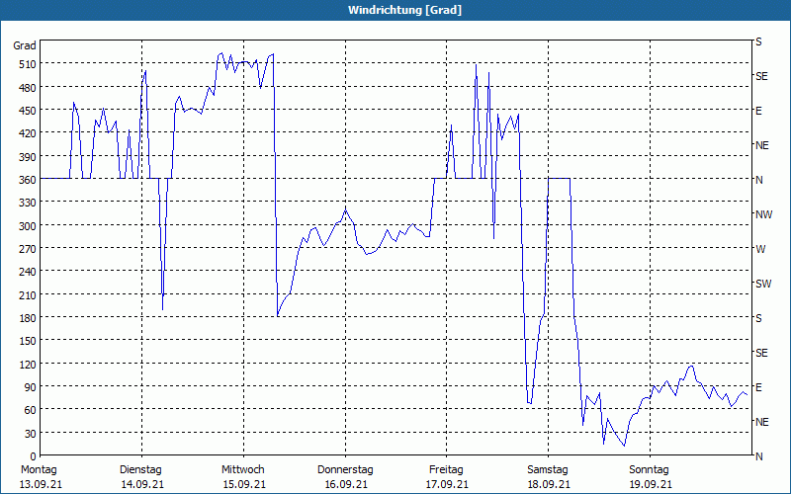791x494 pixels.
Task: Click the 390 left axis label
Action: coord(28,157)
